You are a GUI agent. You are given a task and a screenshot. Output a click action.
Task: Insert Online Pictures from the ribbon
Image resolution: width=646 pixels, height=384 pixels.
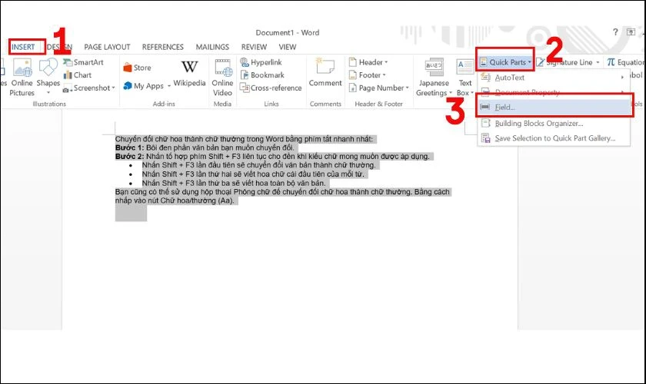pos(22,78)
